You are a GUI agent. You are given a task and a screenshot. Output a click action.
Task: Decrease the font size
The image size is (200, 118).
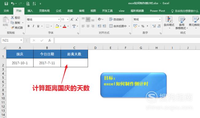pyautogui.click(x=77, y=19)
